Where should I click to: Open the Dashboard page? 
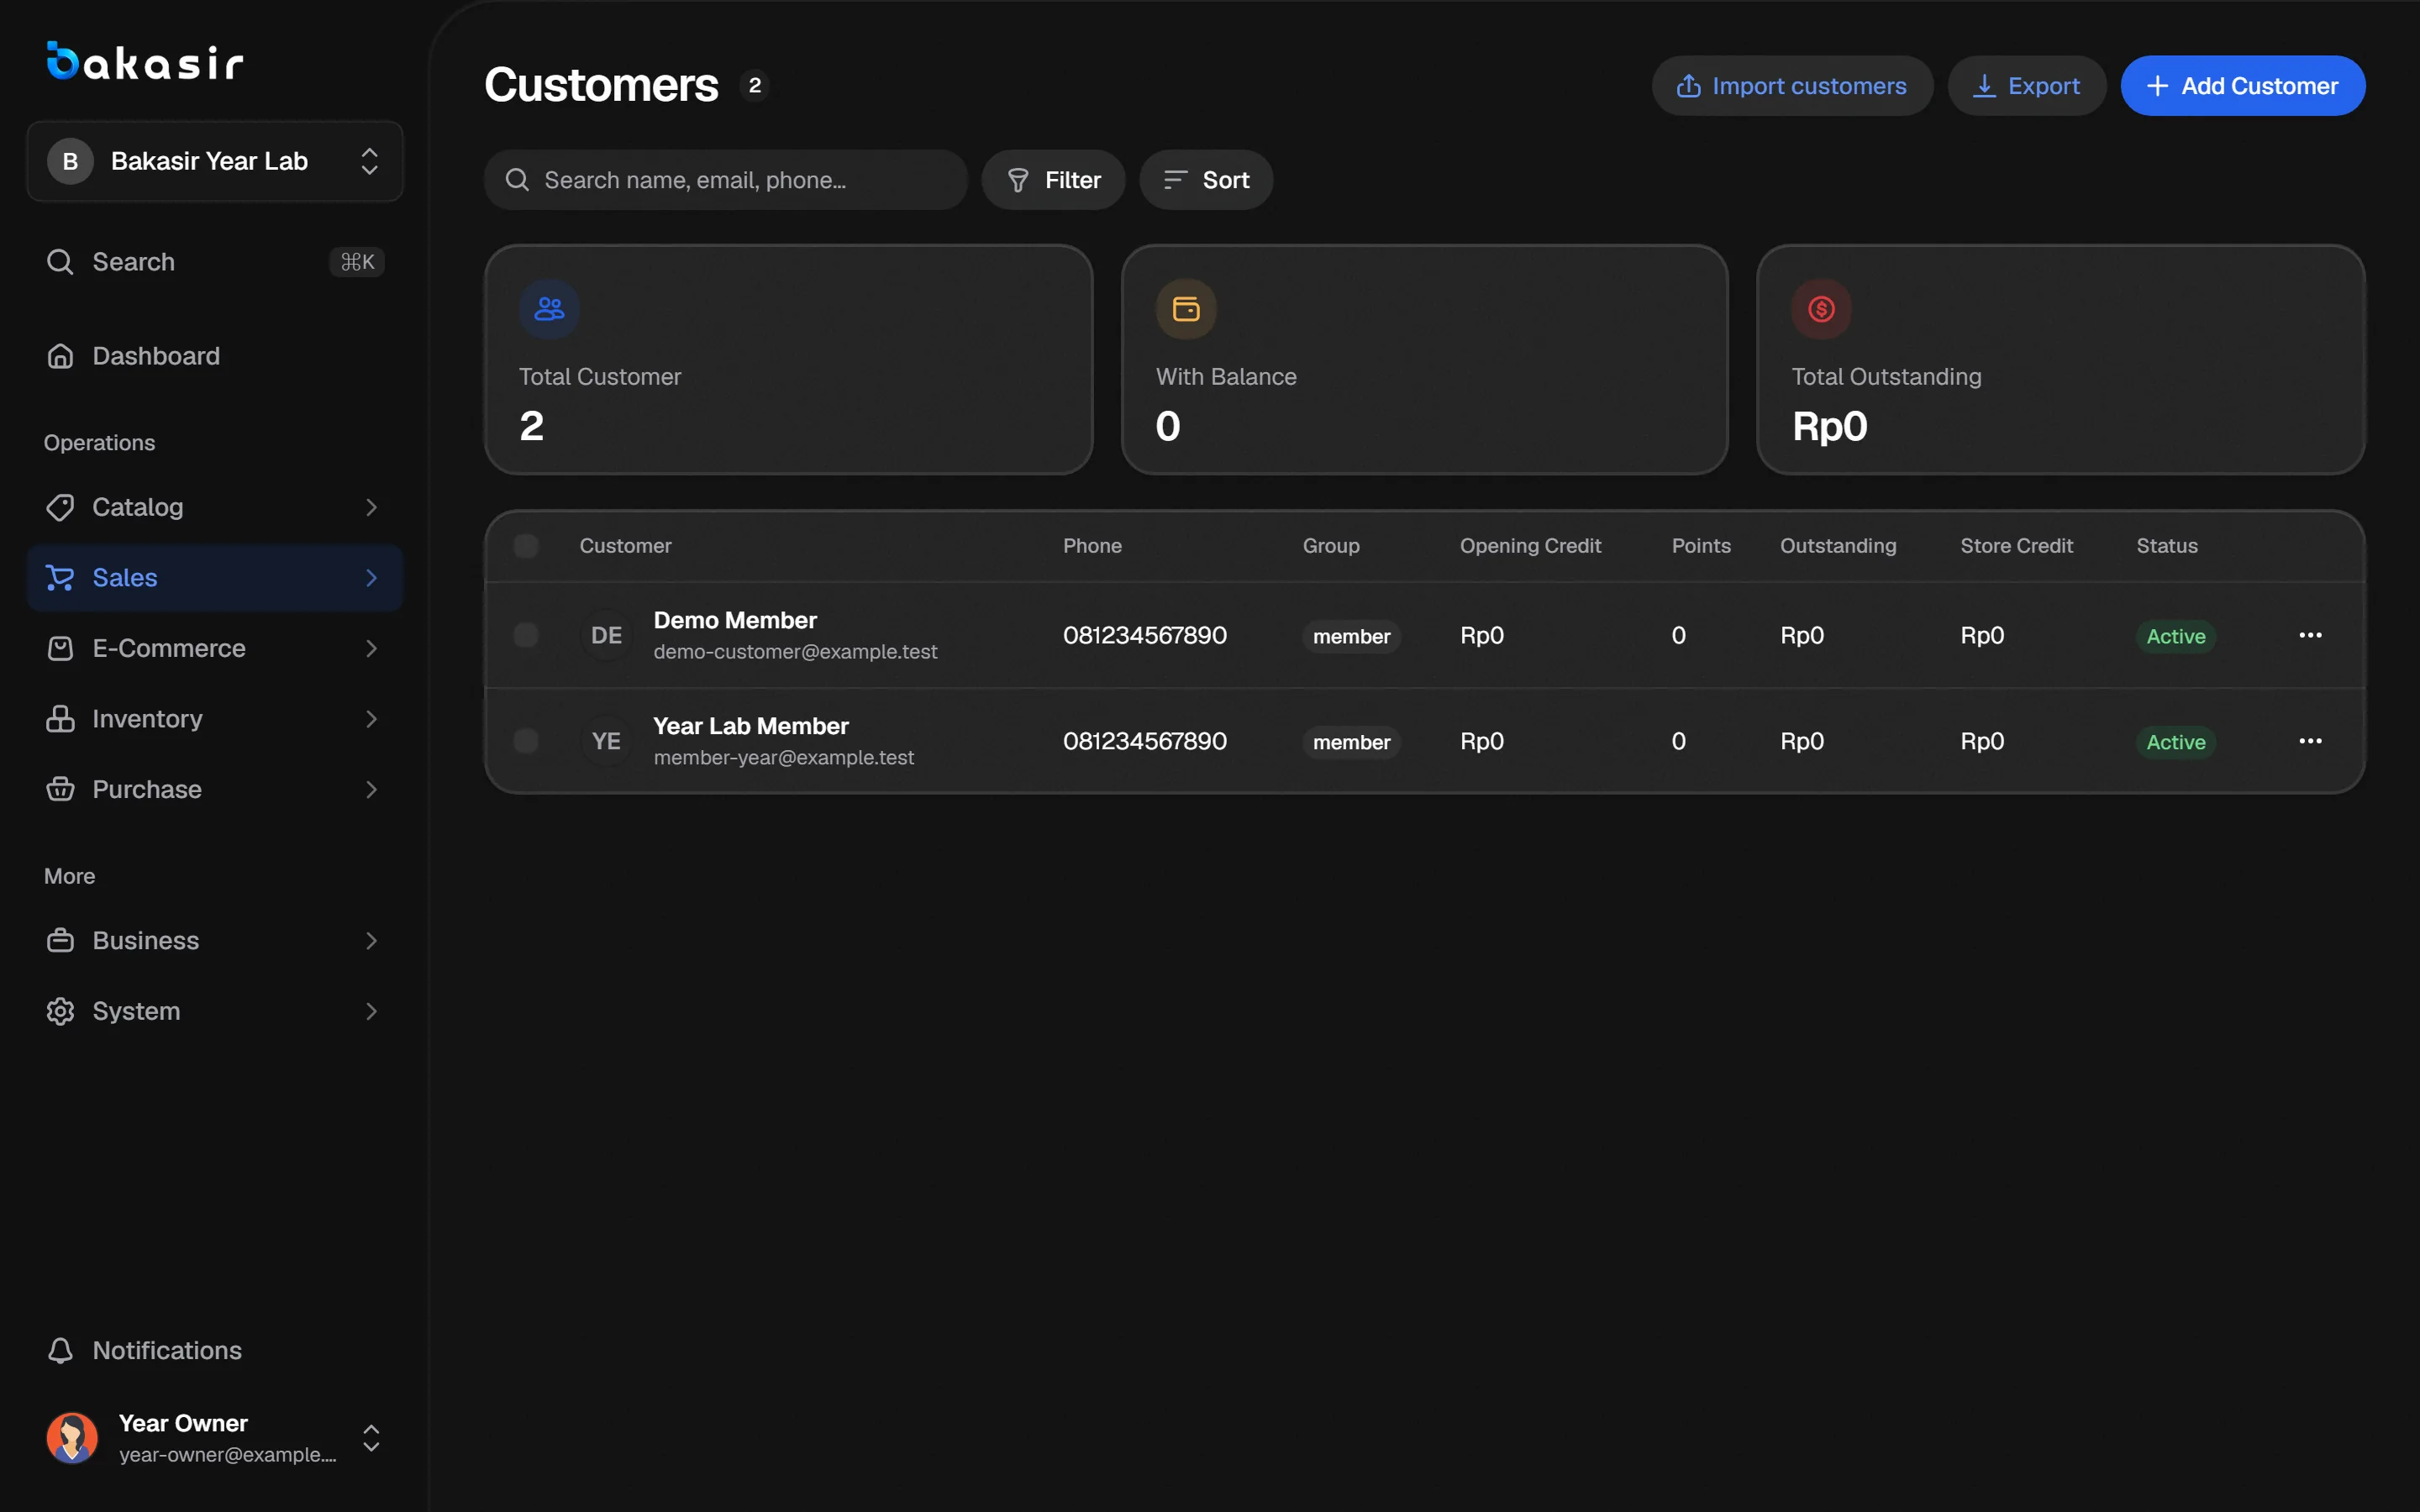215,356
